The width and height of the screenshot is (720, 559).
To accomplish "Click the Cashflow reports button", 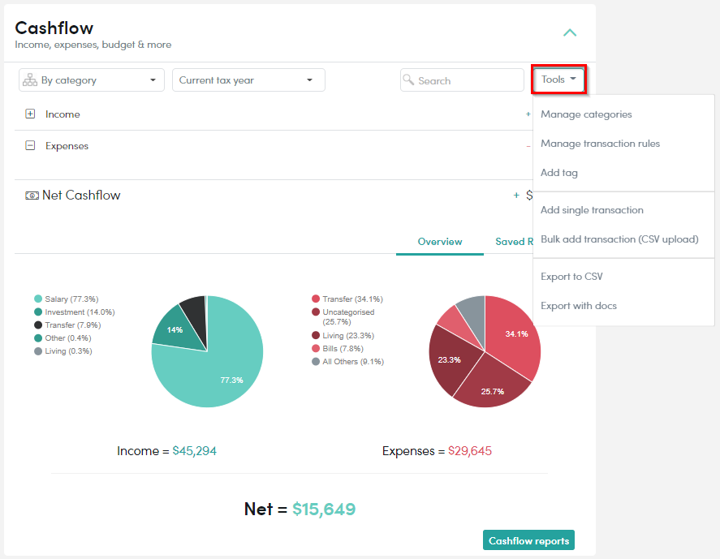I will (528, 540).
